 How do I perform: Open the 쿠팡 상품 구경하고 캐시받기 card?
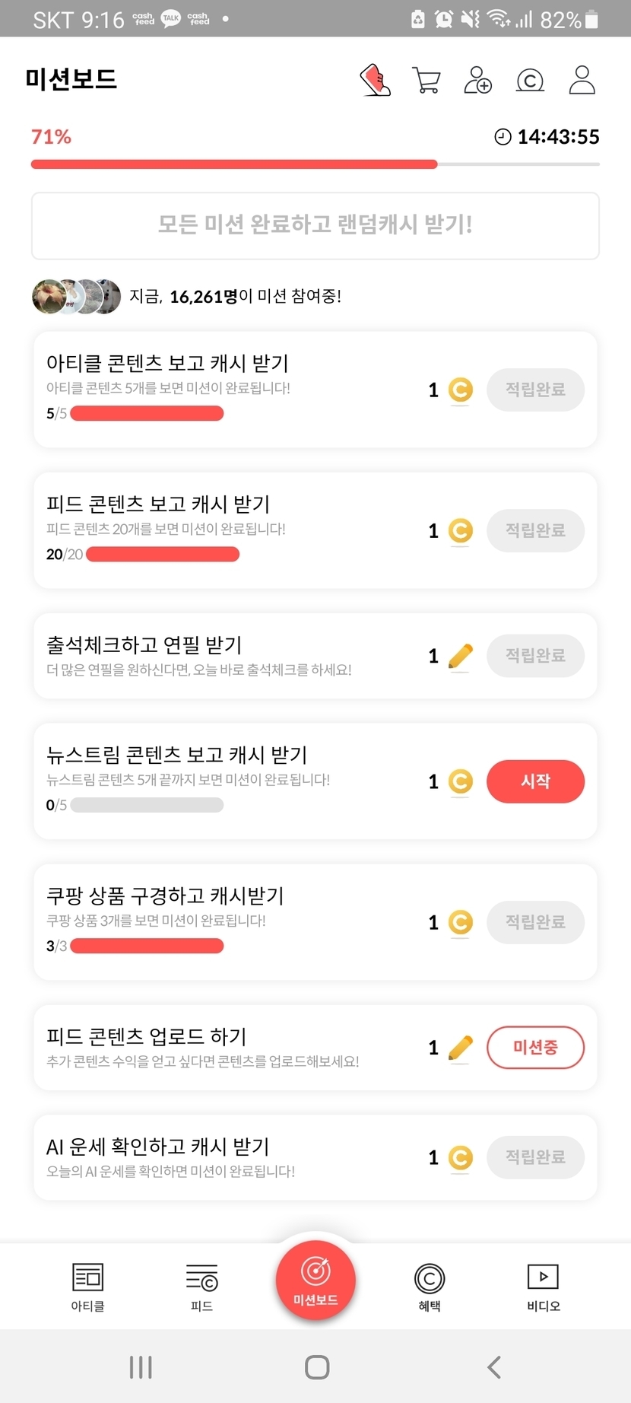(x=228, y=921)
